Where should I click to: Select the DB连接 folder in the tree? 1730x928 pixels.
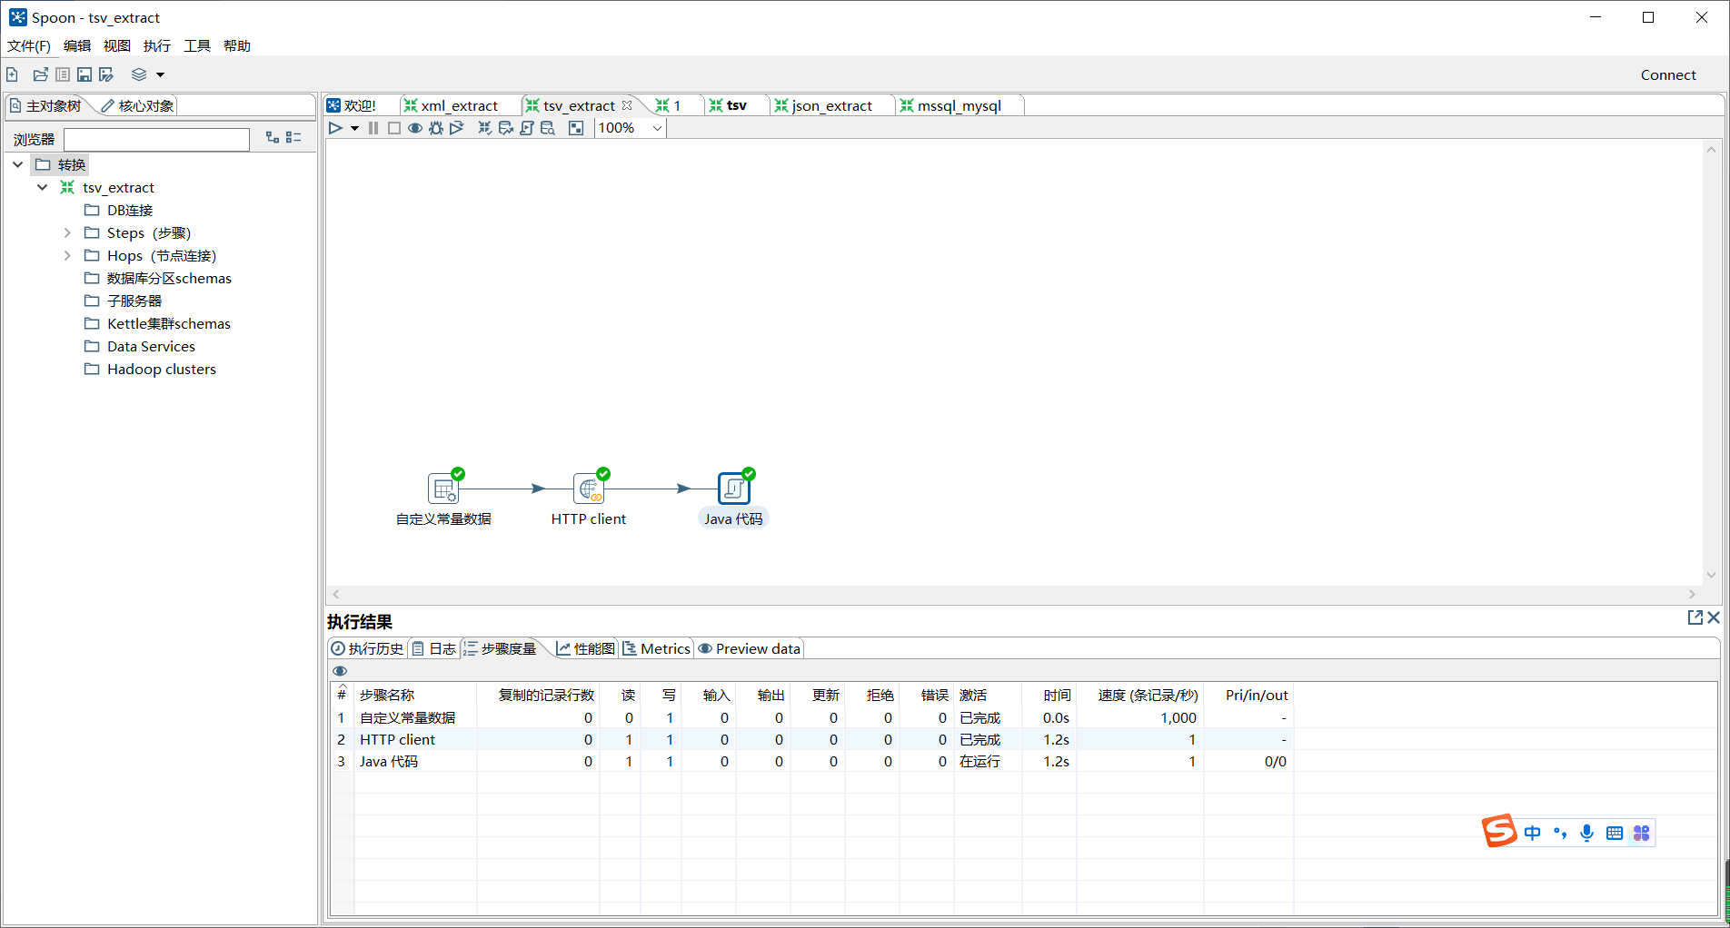pos(130,211)
